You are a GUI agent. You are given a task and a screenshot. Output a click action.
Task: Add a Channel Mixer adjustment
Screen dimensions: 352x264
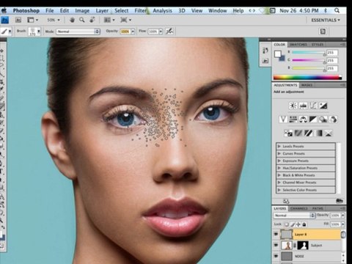(333, 120)
